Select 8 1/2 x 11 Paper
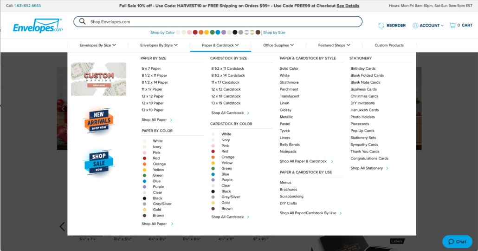478x251 pixels. point(154,75)
